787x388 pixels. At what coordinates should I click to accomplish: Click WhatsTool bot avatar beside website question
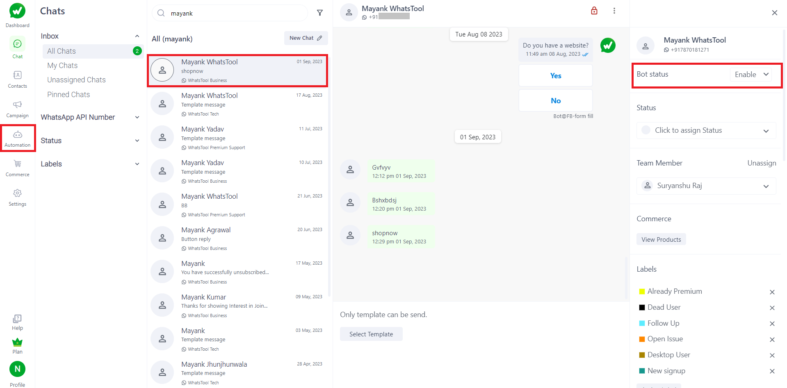608,45
